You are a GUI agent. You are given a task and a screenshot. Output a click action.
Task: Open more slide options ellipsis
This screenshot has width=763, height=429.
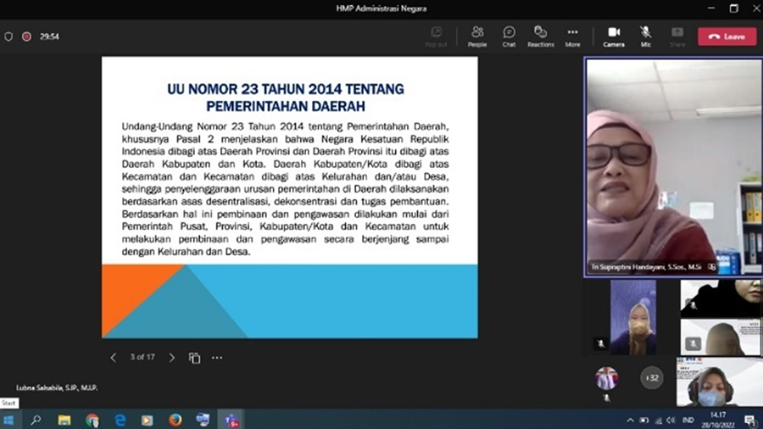point(217,358)
